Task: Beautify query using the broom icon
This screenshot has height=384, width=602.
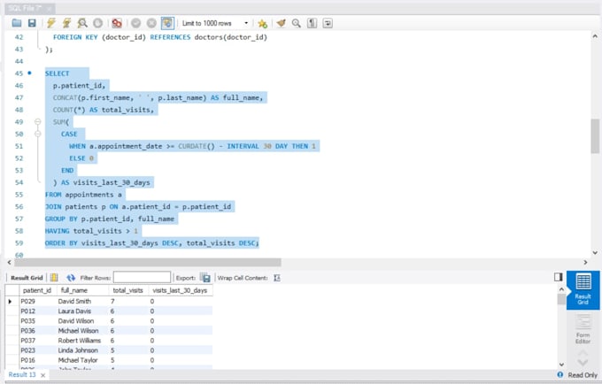Action: pos(281,23)
